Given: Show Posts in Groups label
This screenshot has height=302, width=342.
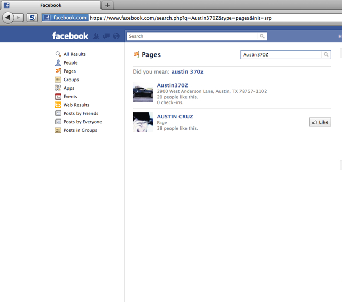Looking at the screenshot, I should pyautogui.click(x=80, y=130).
